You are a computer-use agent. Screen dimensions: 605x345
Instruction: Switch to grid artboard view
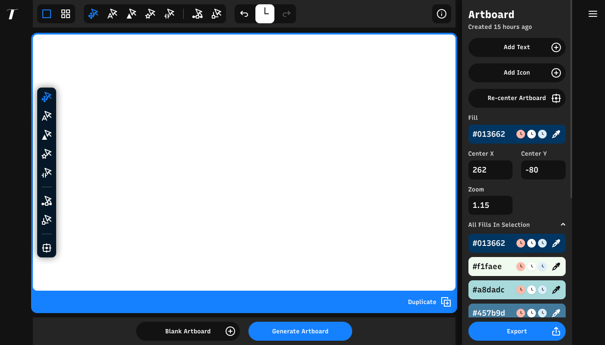tap(66, 14)
